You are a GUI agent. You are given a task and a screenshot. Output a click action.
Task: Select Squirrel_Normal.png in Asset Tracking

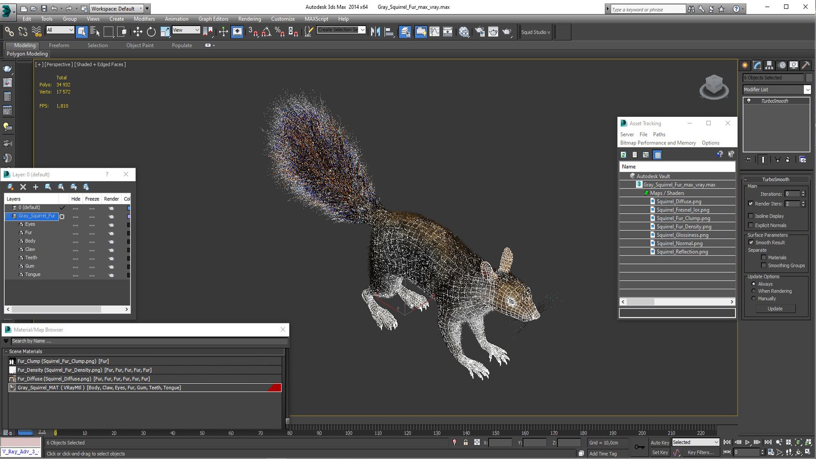click(679, 244)
